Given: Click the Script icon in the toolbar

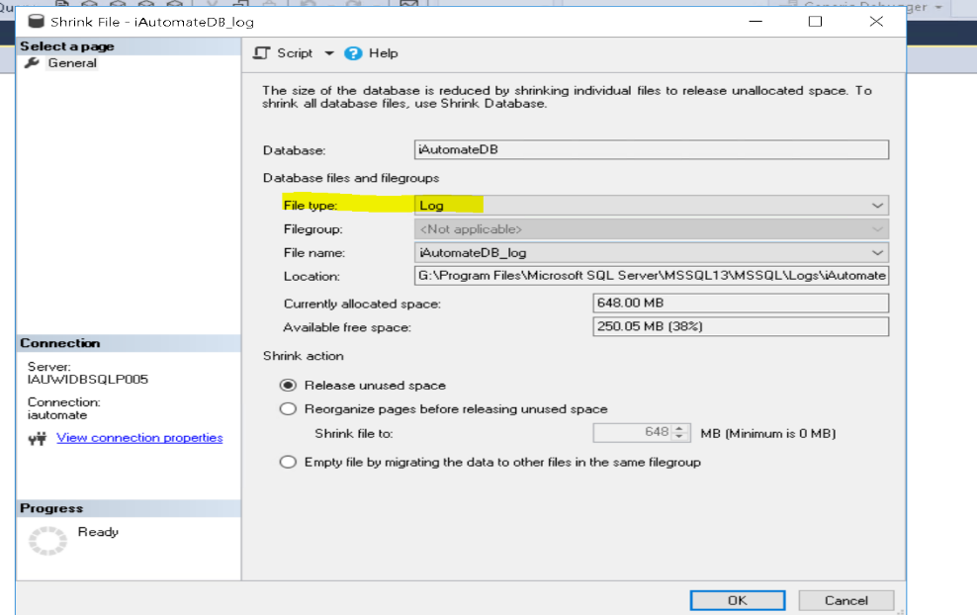Looking at the screenshot, I should (262, 53).
